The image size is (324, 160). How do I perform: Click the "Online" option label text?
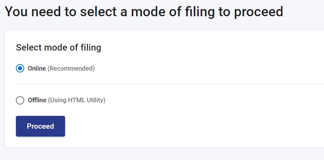pos(37,68)
